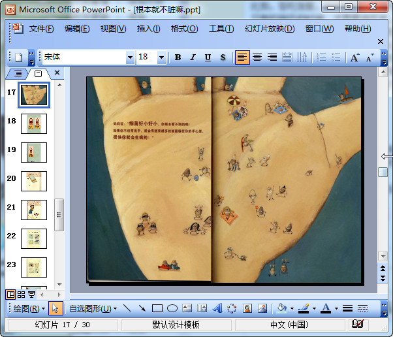Viewport: 393px width, 337px height.
Task: Change text direction
Action: point(302,57)
